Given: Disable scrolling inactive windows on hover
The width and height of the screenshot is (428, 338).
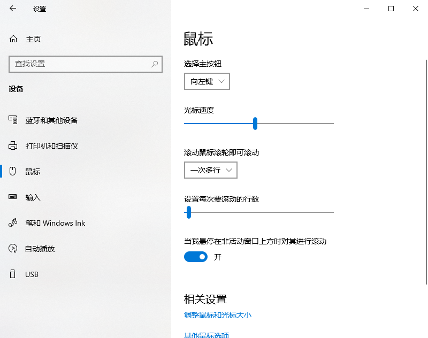Looking at the screenshot, I should [x=195, y=257].
